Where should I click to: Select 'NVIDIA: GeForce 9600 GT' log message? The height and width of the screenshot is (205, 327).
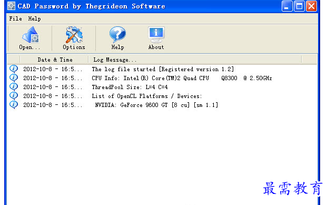click(156, 105)
